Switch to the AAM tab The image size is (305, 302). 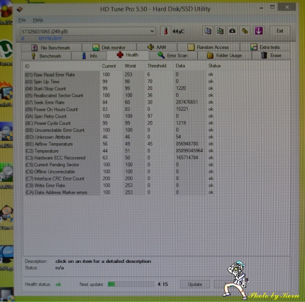point(157,47)
